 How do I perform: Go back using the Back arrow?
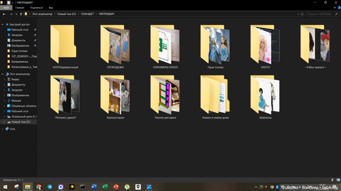(5, 14)
